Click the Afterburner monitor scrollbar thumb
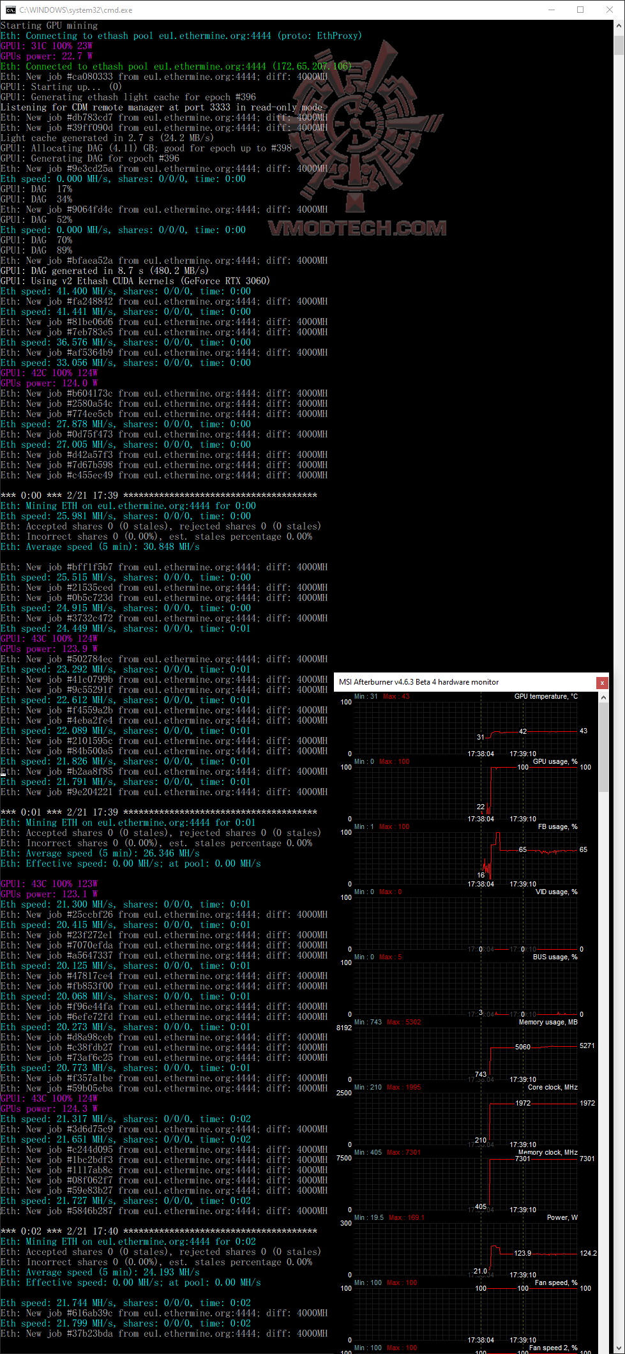Screen dimensions: 625x1354 (x=603, y=747)
